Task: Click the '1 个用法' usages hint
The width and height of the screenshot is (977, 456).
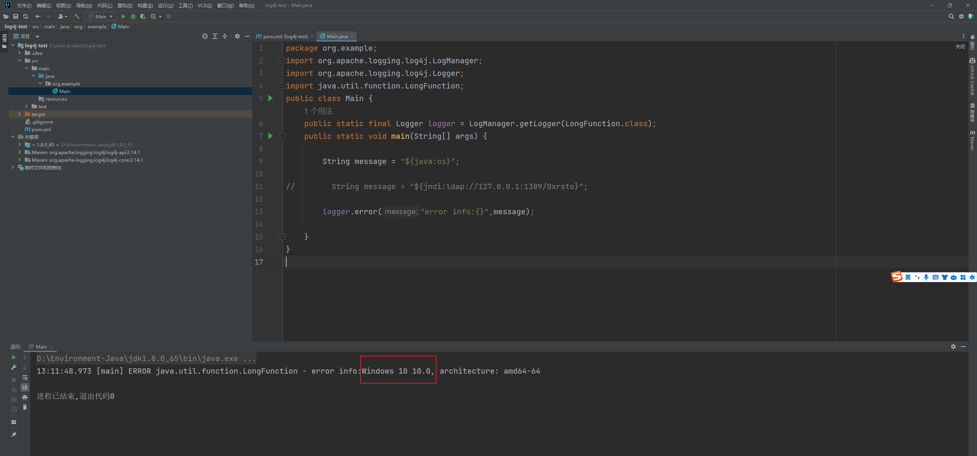Action: click(318, 111)
